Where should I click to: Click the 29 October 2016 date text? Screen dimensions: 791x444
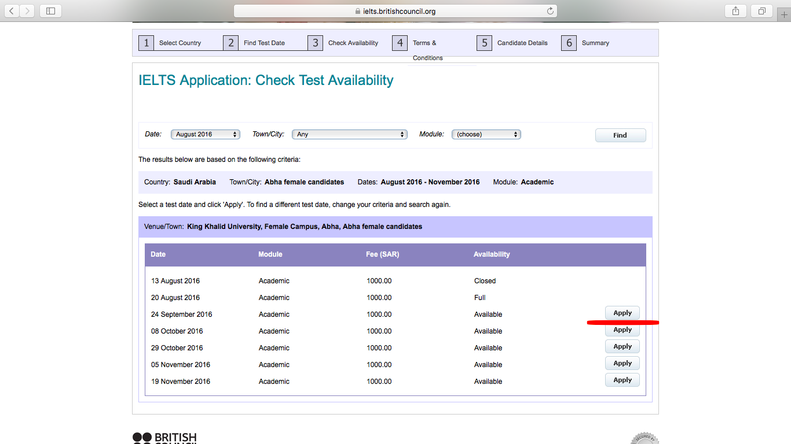coord(177,348)
